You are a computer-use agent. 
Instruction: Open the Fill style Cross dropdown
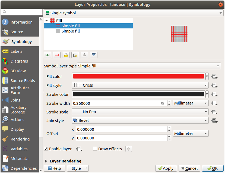tap(140, 85)
